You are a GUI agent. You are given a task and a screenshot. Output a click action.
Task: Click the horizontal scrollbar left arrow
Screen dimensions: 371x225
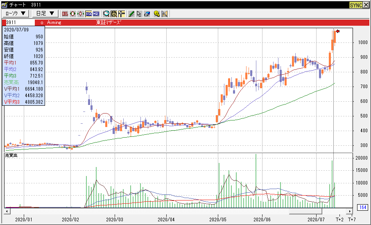tap(7, 212)
